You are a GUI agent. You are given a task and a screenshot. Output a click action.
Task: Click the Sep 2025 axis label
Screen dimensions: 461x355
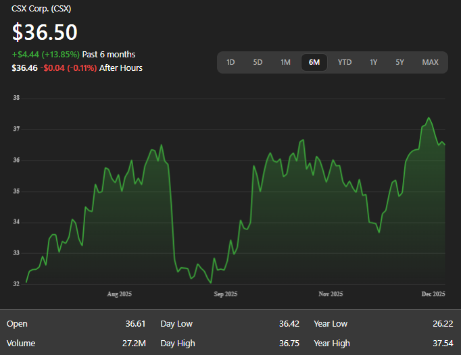(x=226, y=294)
